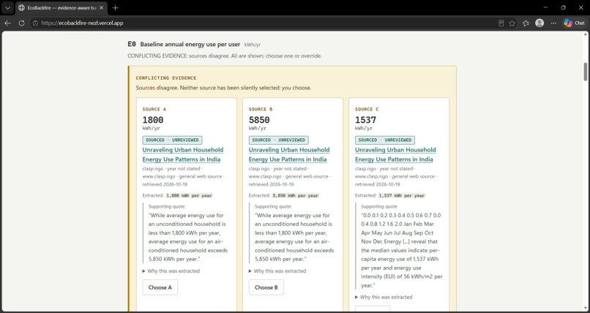Screen dimensions: 590x313
Task: Click the CONFLICTING EVIDENCE box heading
Action: [x=166, y=78]
